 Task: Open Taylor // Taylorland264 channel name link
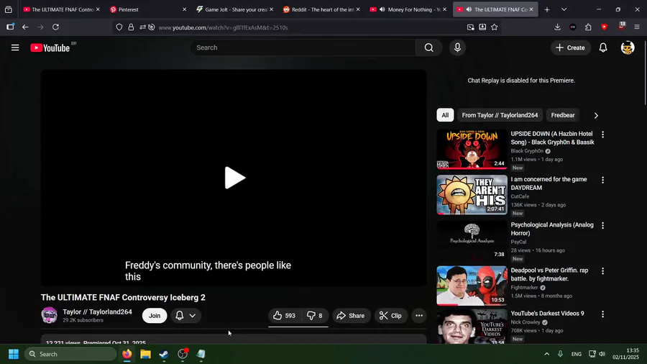coord(97,312)
